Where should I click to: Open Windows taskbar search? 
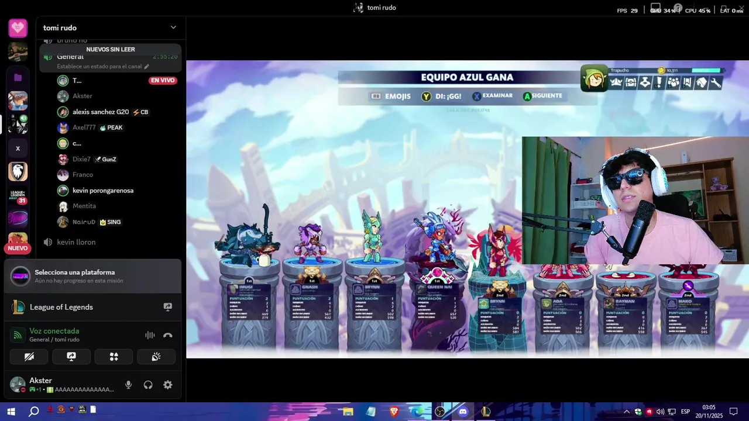(x=34, y=412)
